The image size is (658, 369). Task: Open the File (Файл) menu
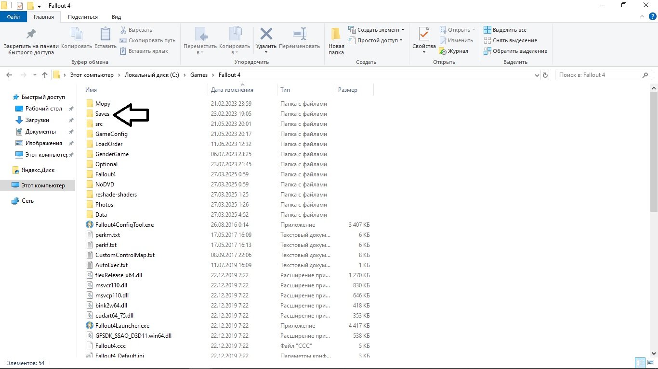coord(13,17)
